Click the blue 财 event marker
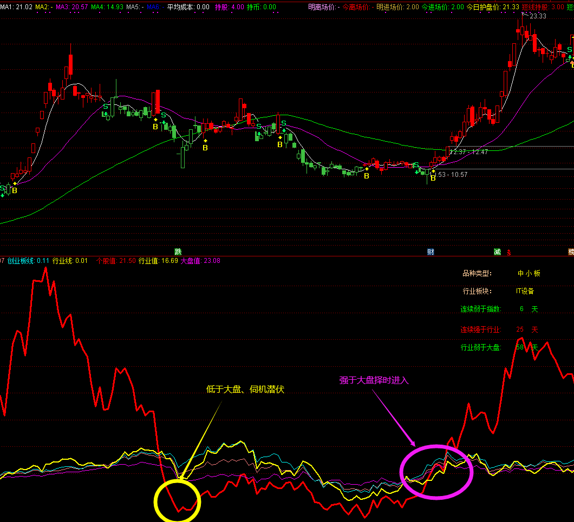574x522 pixels. tap(430, 252)
